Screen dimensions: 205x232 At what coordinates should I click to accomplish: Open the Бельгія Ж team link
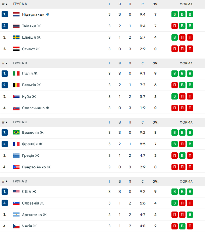(x=31, y=85)
